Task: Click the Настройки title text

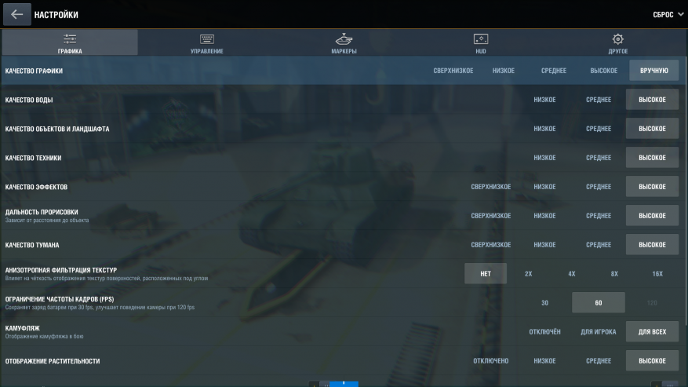Action: tap(56, 15)
